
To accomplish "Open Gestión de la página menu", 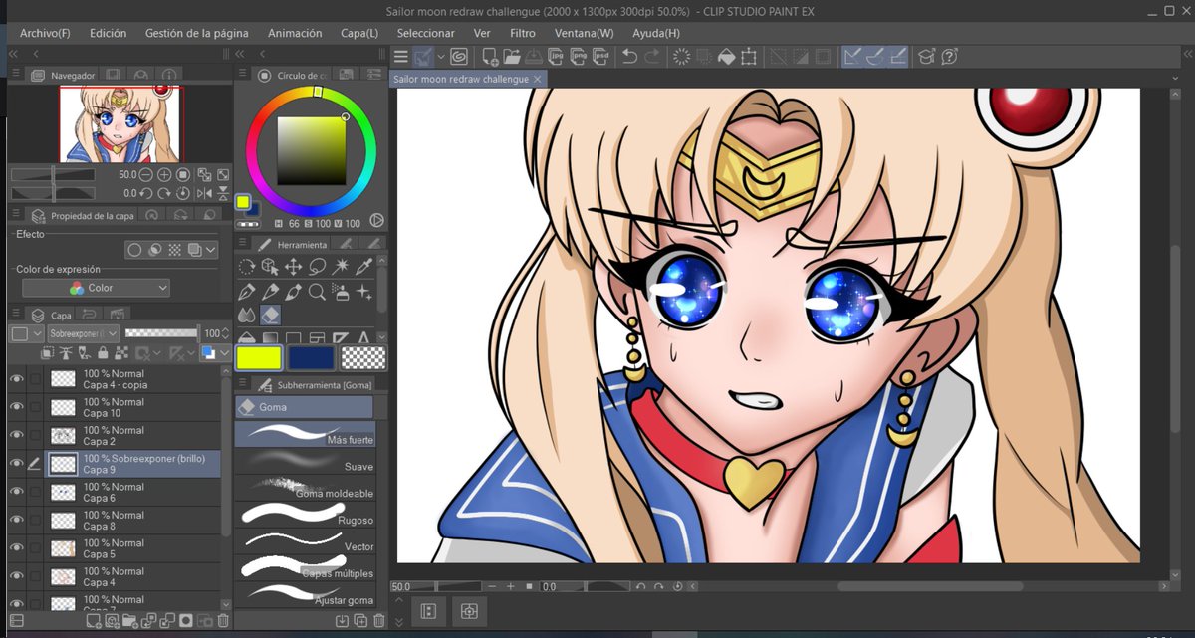I will [x=197, y=33].
